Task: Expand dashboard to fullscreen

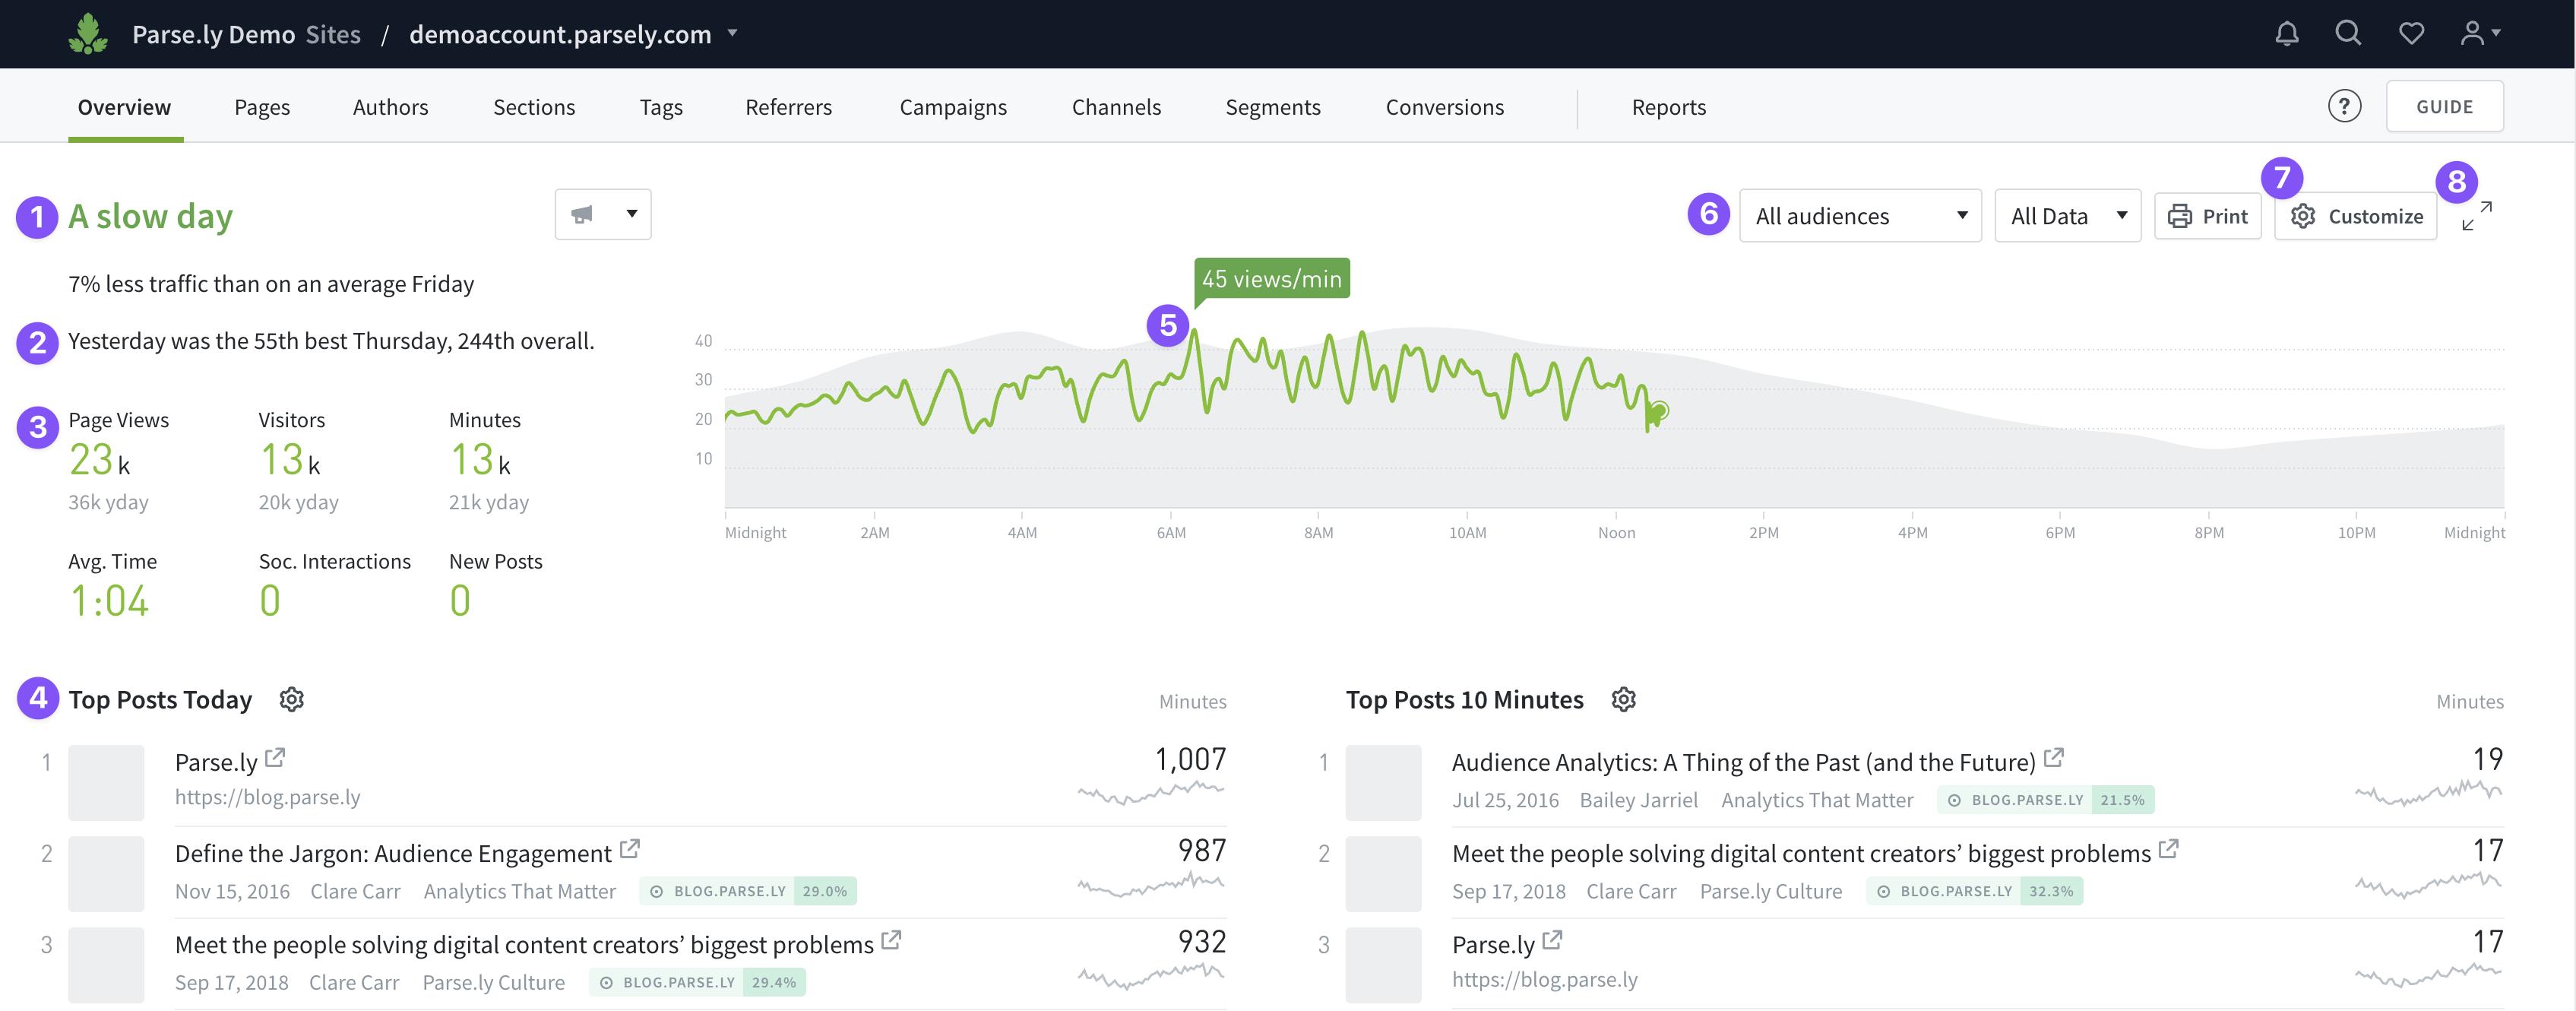Action: click(x=2476, y=216)
